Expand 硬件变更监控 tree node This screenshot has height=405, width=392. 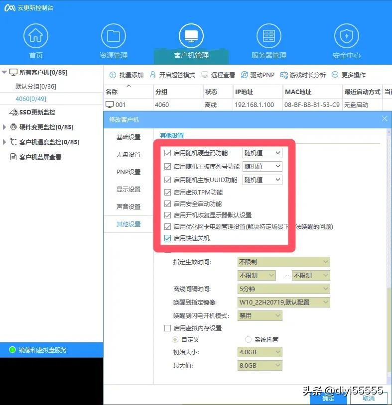coord(5,127)
